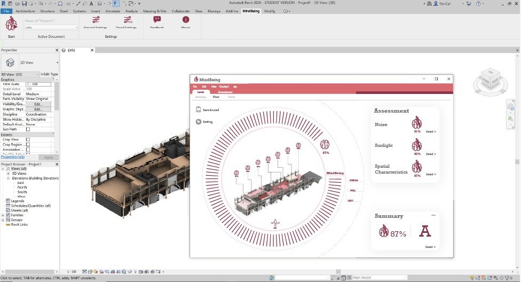521x282 pixels.
Task: Click the compass icon below building model
Action: (x=275, y=223)
